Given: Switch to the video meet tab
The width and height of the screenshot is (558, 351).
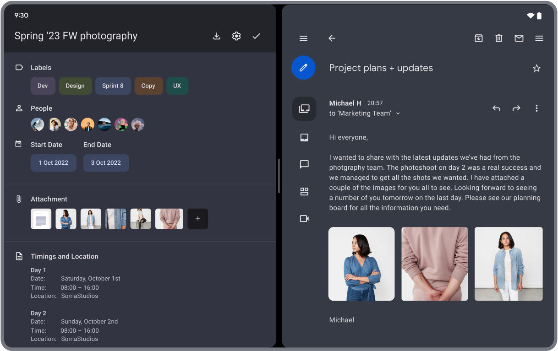Looking at the screenshot, I should point(304,219).
